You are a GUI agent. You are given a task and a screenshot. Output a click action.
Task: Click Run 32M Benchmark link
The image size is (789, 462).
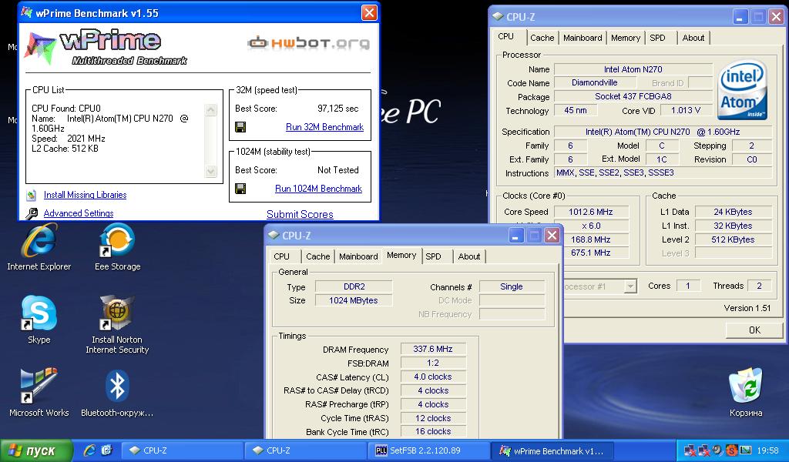tap(324, 127)
